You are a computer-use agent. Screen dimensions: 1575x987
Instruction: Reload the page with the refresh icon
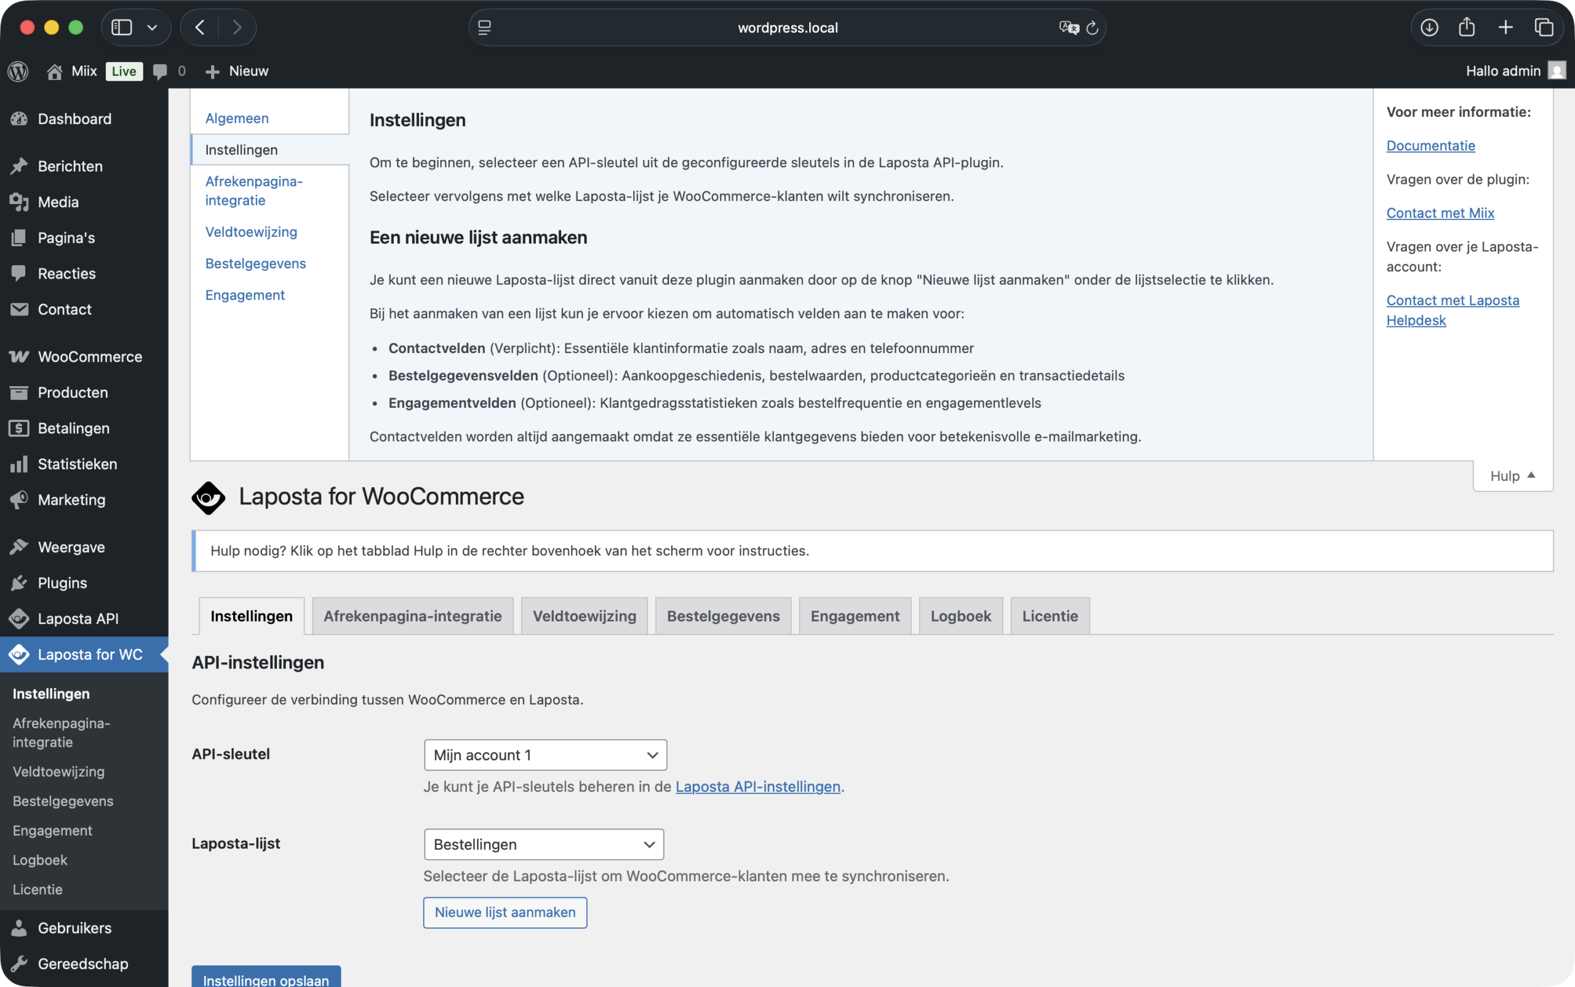pos(1093,28)
